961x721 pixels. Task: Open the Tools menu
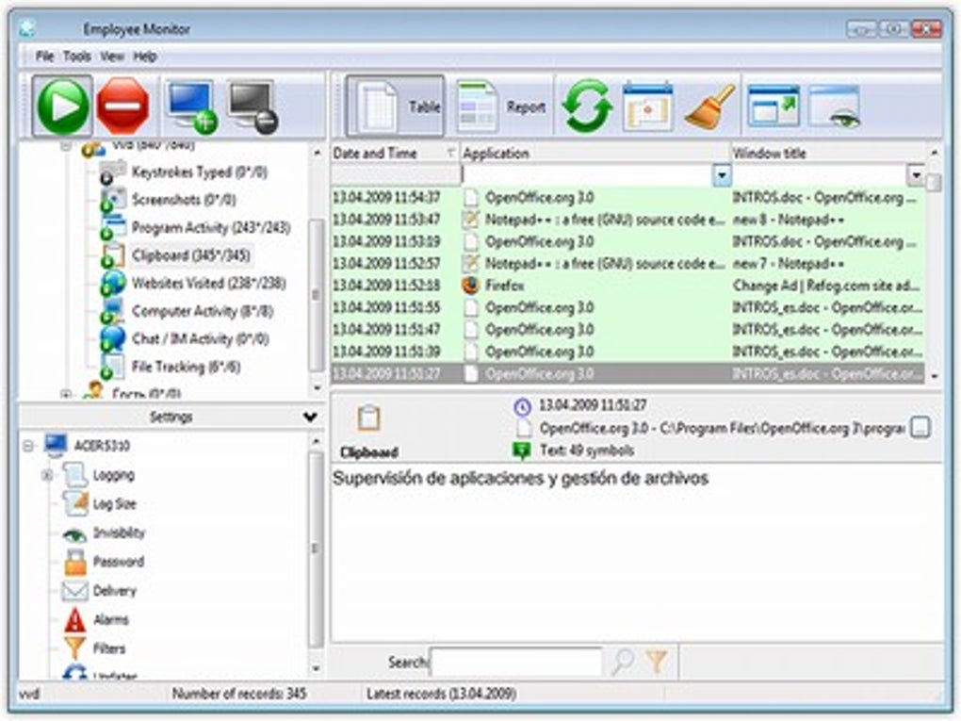(x=76, y=57)
